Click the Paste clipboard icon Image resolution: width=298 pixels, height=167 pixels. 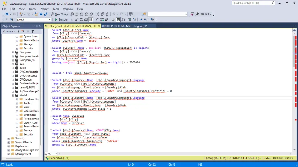coord(107,14)
